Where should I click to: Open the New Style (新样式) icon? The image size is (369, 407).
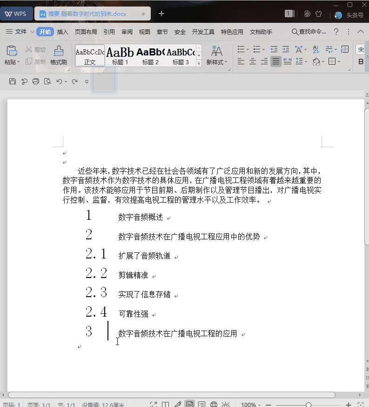tap(216, 51)
